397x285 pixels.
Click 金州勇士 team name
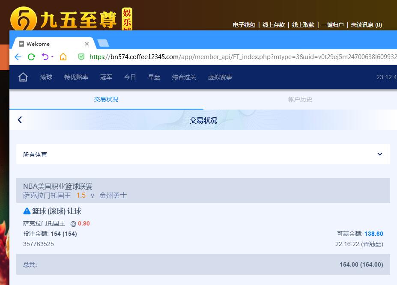coord(113,196)
